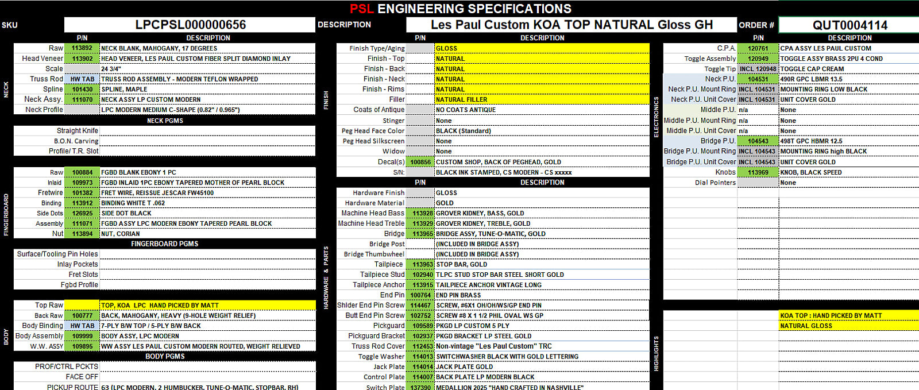
Task: Select the Fretwire part number 101382
Action: 82,193
